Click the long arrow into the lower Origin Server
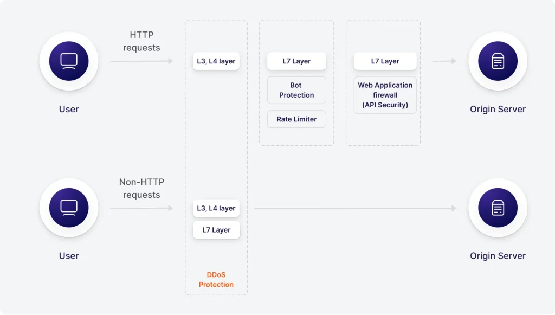 pos(355,208)
